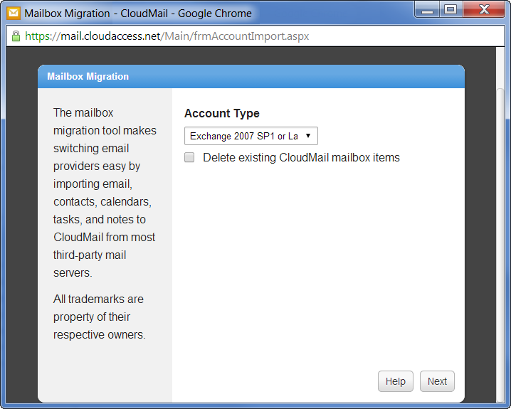This screenshot has height=409, width=511.
Task: Click the Account Type heading
Action: (x=221, y=113)
